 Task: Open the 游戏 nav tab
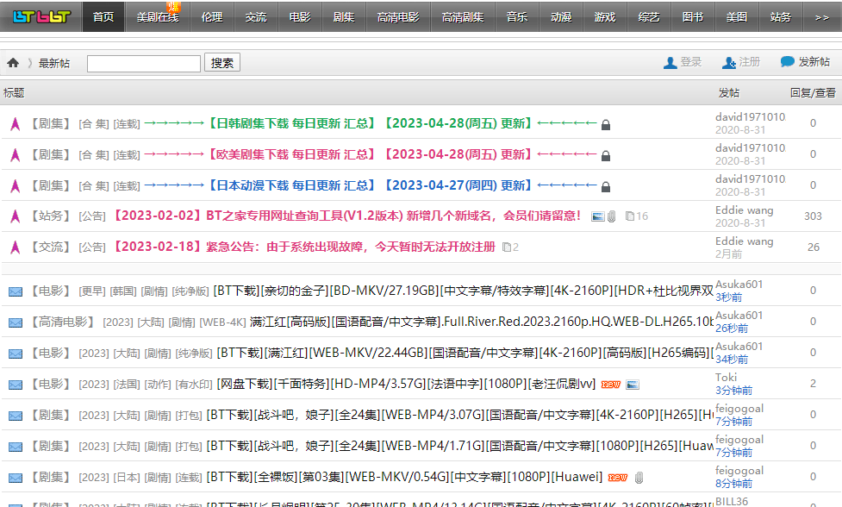point(605,16)
